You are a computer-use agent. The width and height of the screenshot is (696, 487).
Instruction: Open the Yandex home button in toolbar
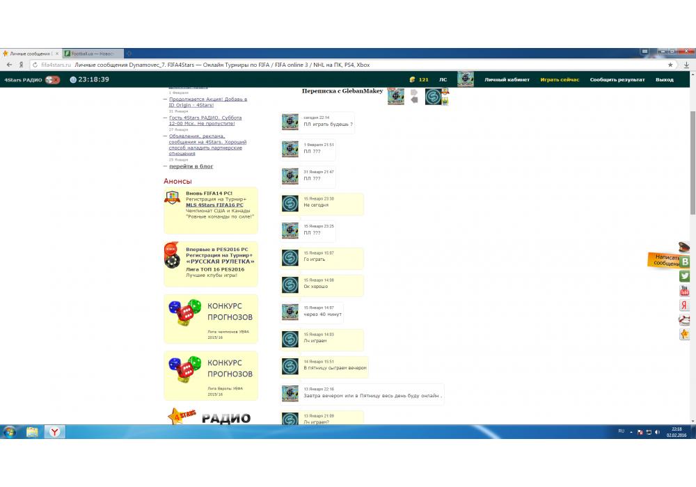pos(21,65)
